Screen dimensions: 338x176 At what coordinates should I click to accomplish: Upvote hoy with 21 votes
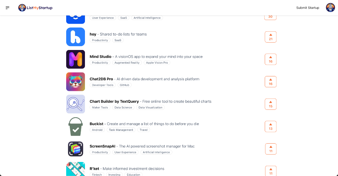click(270, 37)
